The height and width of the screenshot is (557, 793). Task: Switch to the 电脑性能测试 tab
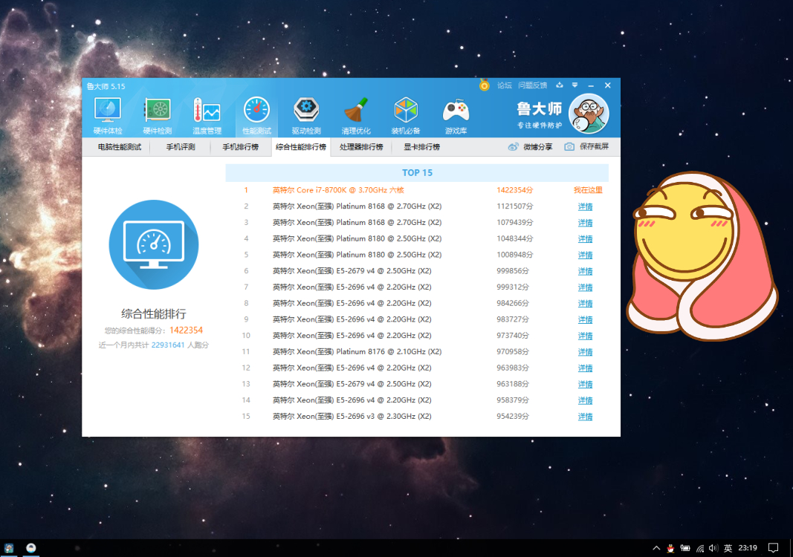pos(120,147)
